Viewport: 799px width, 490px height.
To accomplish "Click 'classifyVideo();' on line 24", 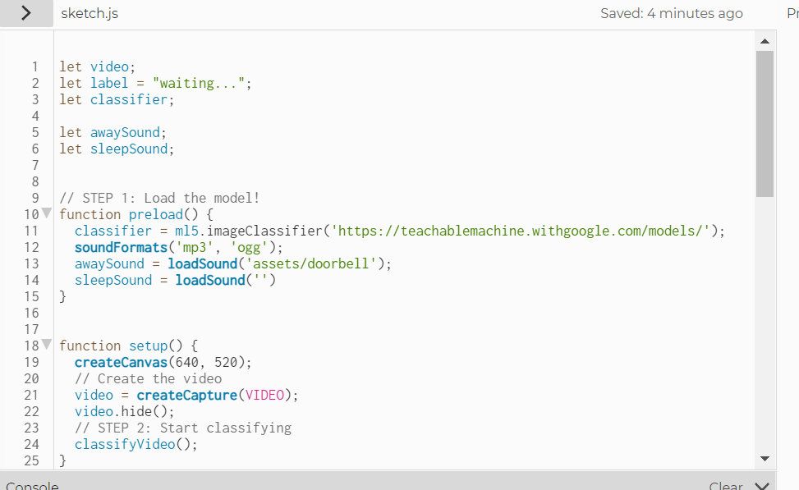I will pos(136,444).
